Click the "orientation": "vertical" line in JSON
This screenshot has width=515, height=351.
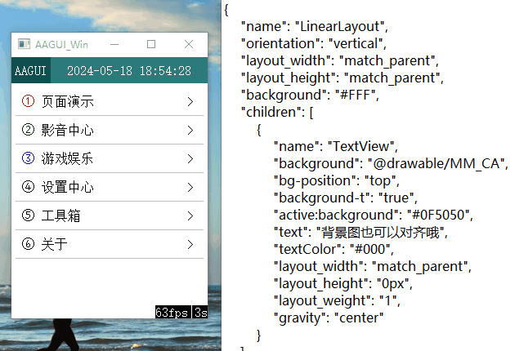[314, 43]
